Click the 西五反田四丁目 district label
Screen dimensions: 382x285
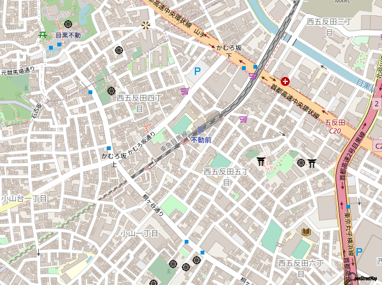[139, 103]
